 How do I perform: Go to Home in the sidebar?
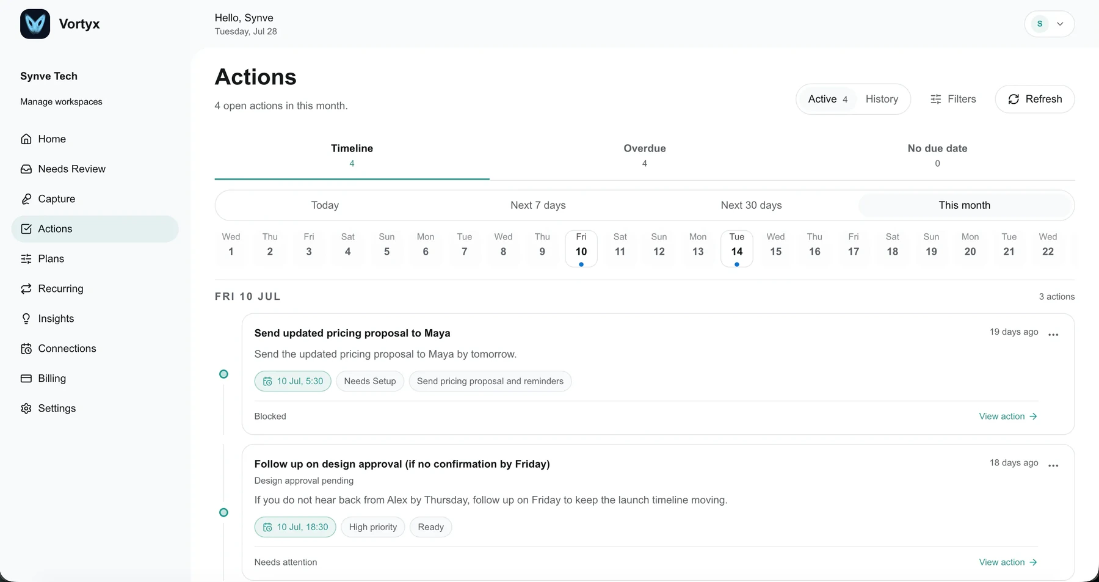coord(95,139)
